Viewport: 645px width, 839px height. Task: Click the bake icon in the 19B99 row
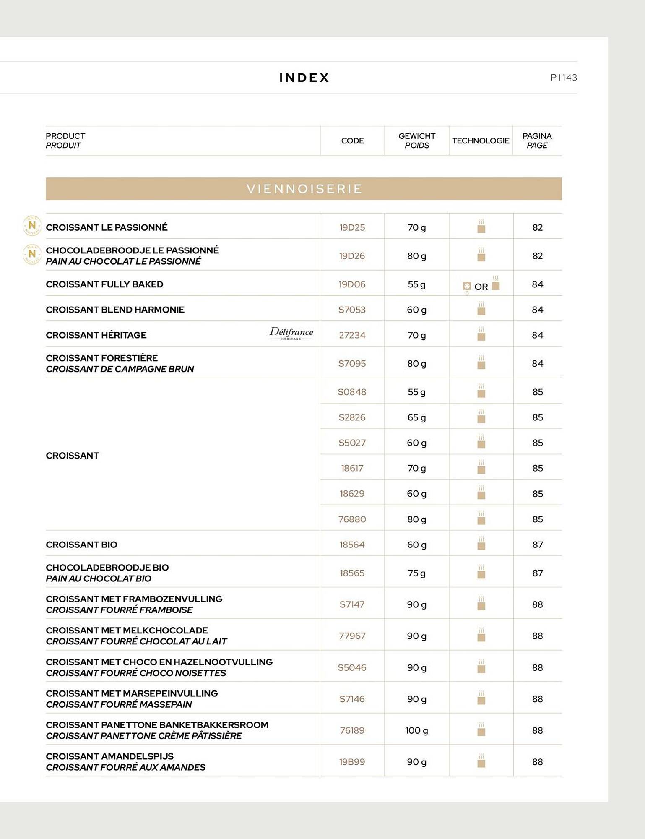[x=481, y=761]
